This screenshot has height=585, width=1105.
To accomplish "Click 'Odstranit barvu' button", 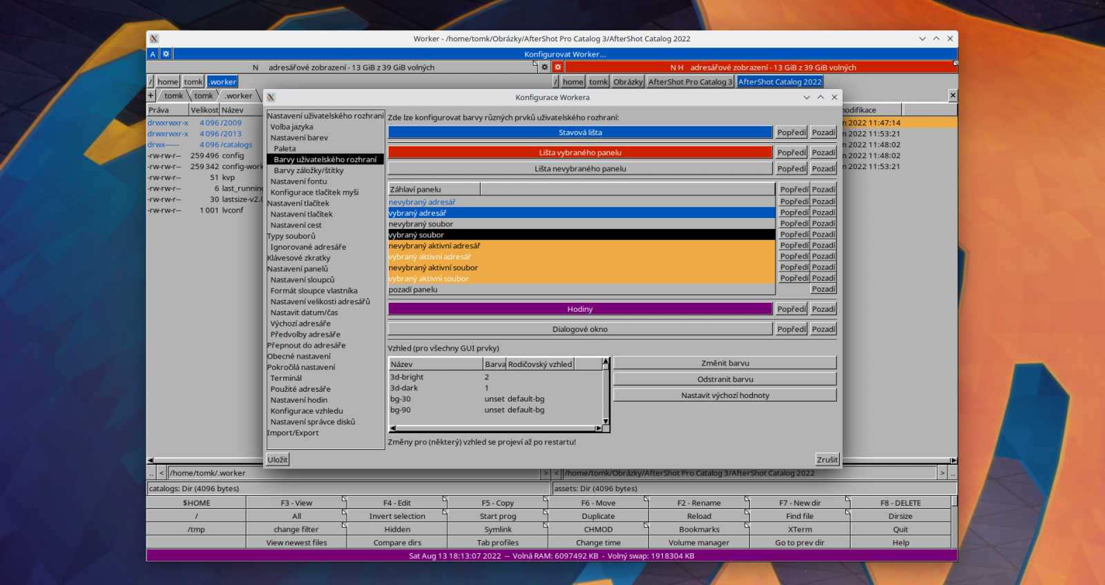I will click(725, 379).
